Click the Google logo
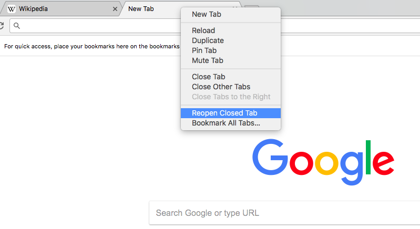This screenshot has width=420, height=229. pos(323,157)
